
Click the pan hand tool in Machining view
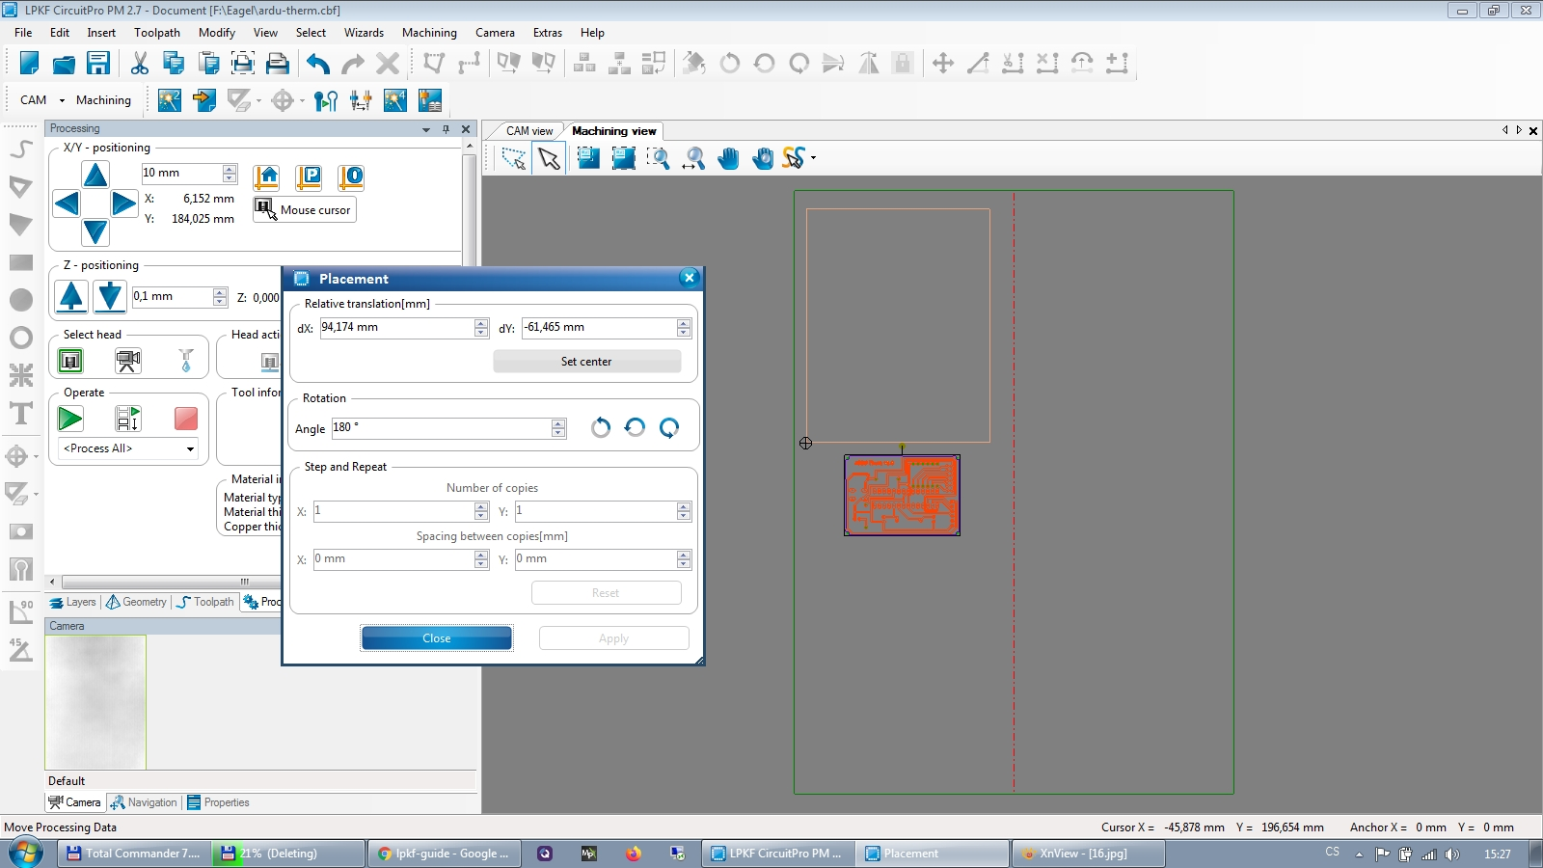728,158
